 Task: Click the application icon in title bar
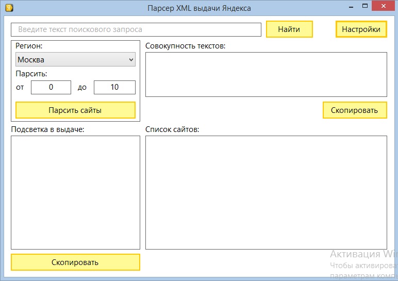click(x=9, y=8)
